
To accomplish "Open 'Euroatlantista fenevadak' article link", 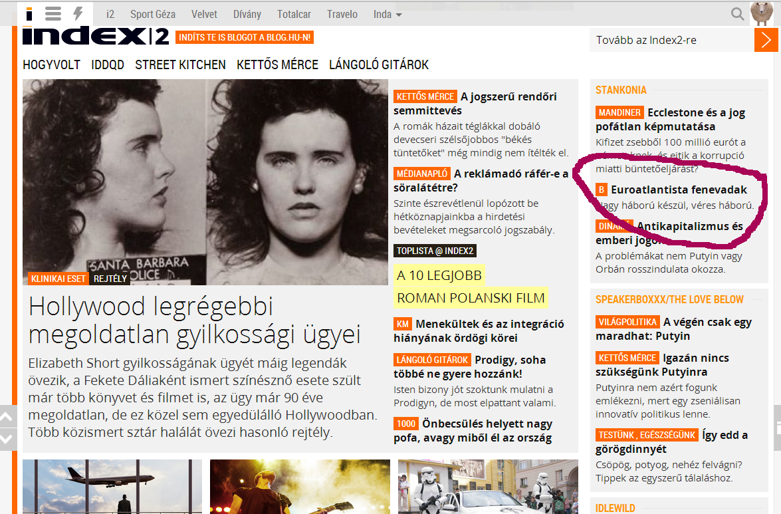I will click(679, 190).
